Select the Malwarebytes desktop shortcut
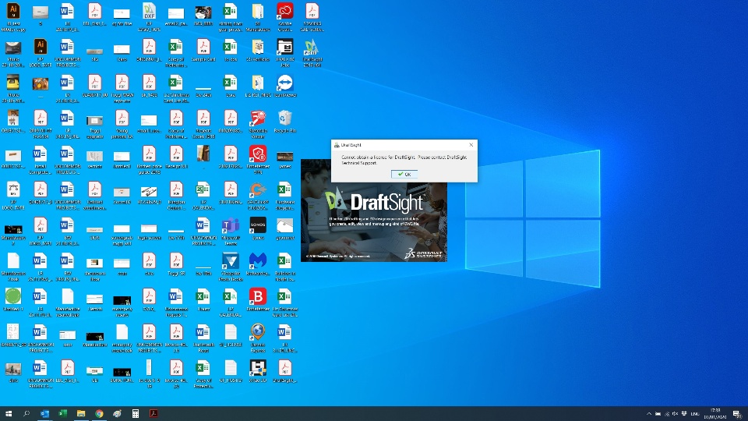The height and width of the screenshot is (421, 748). (258, 264)
